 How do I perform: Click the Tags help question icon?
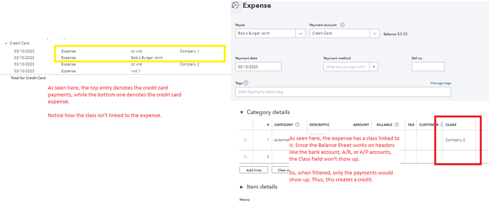click(246, 83)
